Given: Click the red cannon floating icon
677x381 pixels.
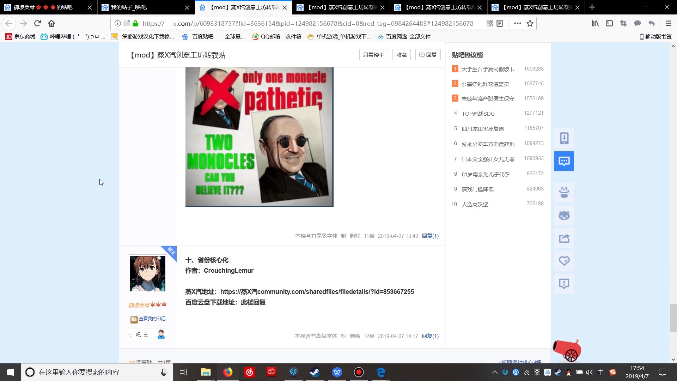Looking at the screenshot, I should 567,351.
